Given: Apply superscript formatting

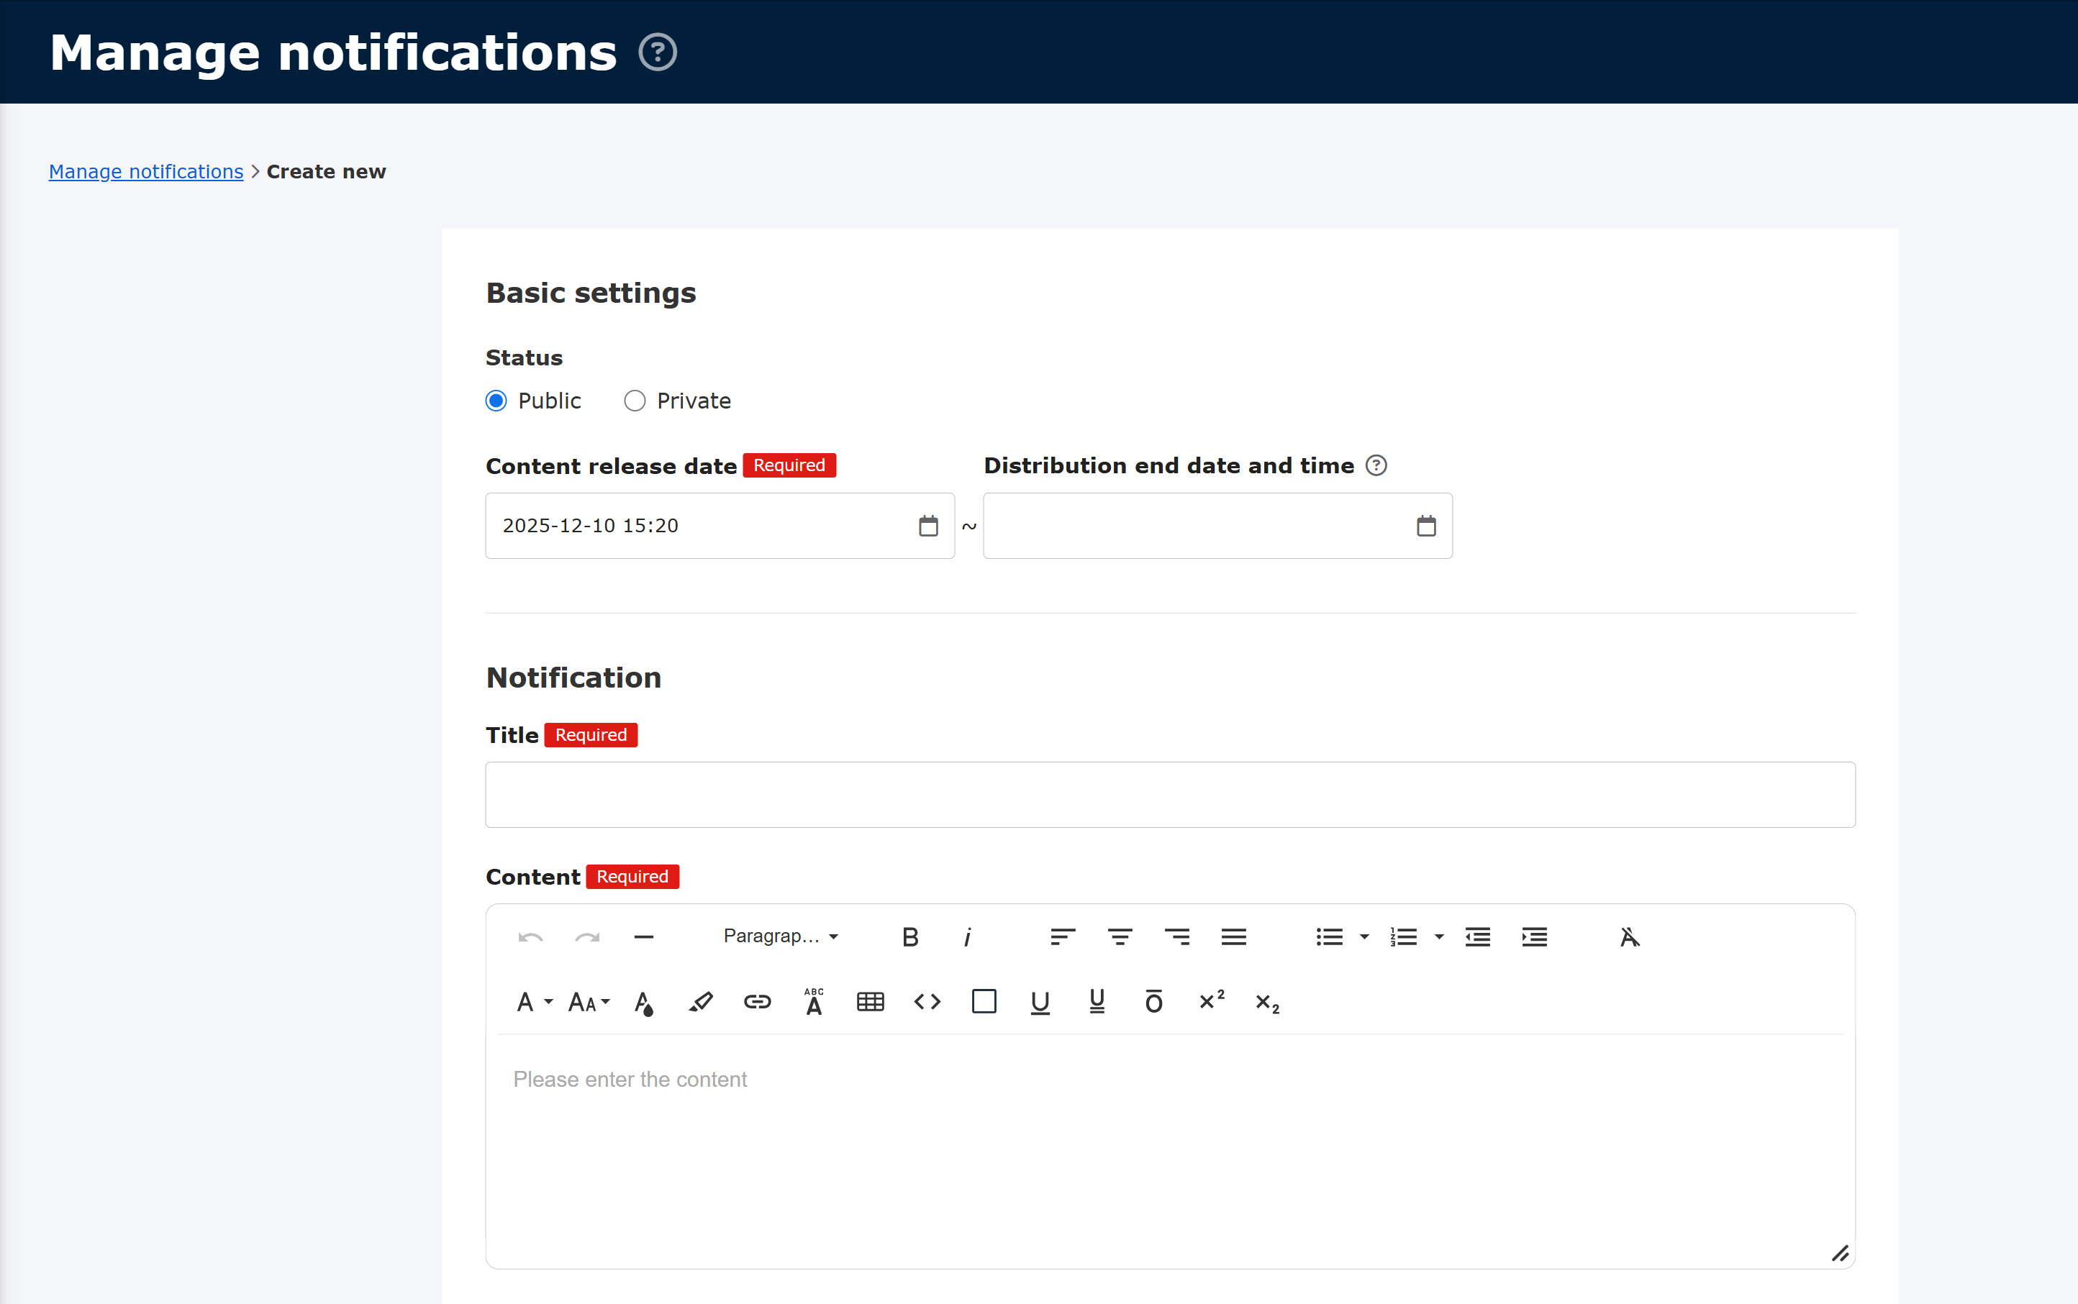Looking at the screenshot, I should pyautogui.click(x=1211, y=1000).
